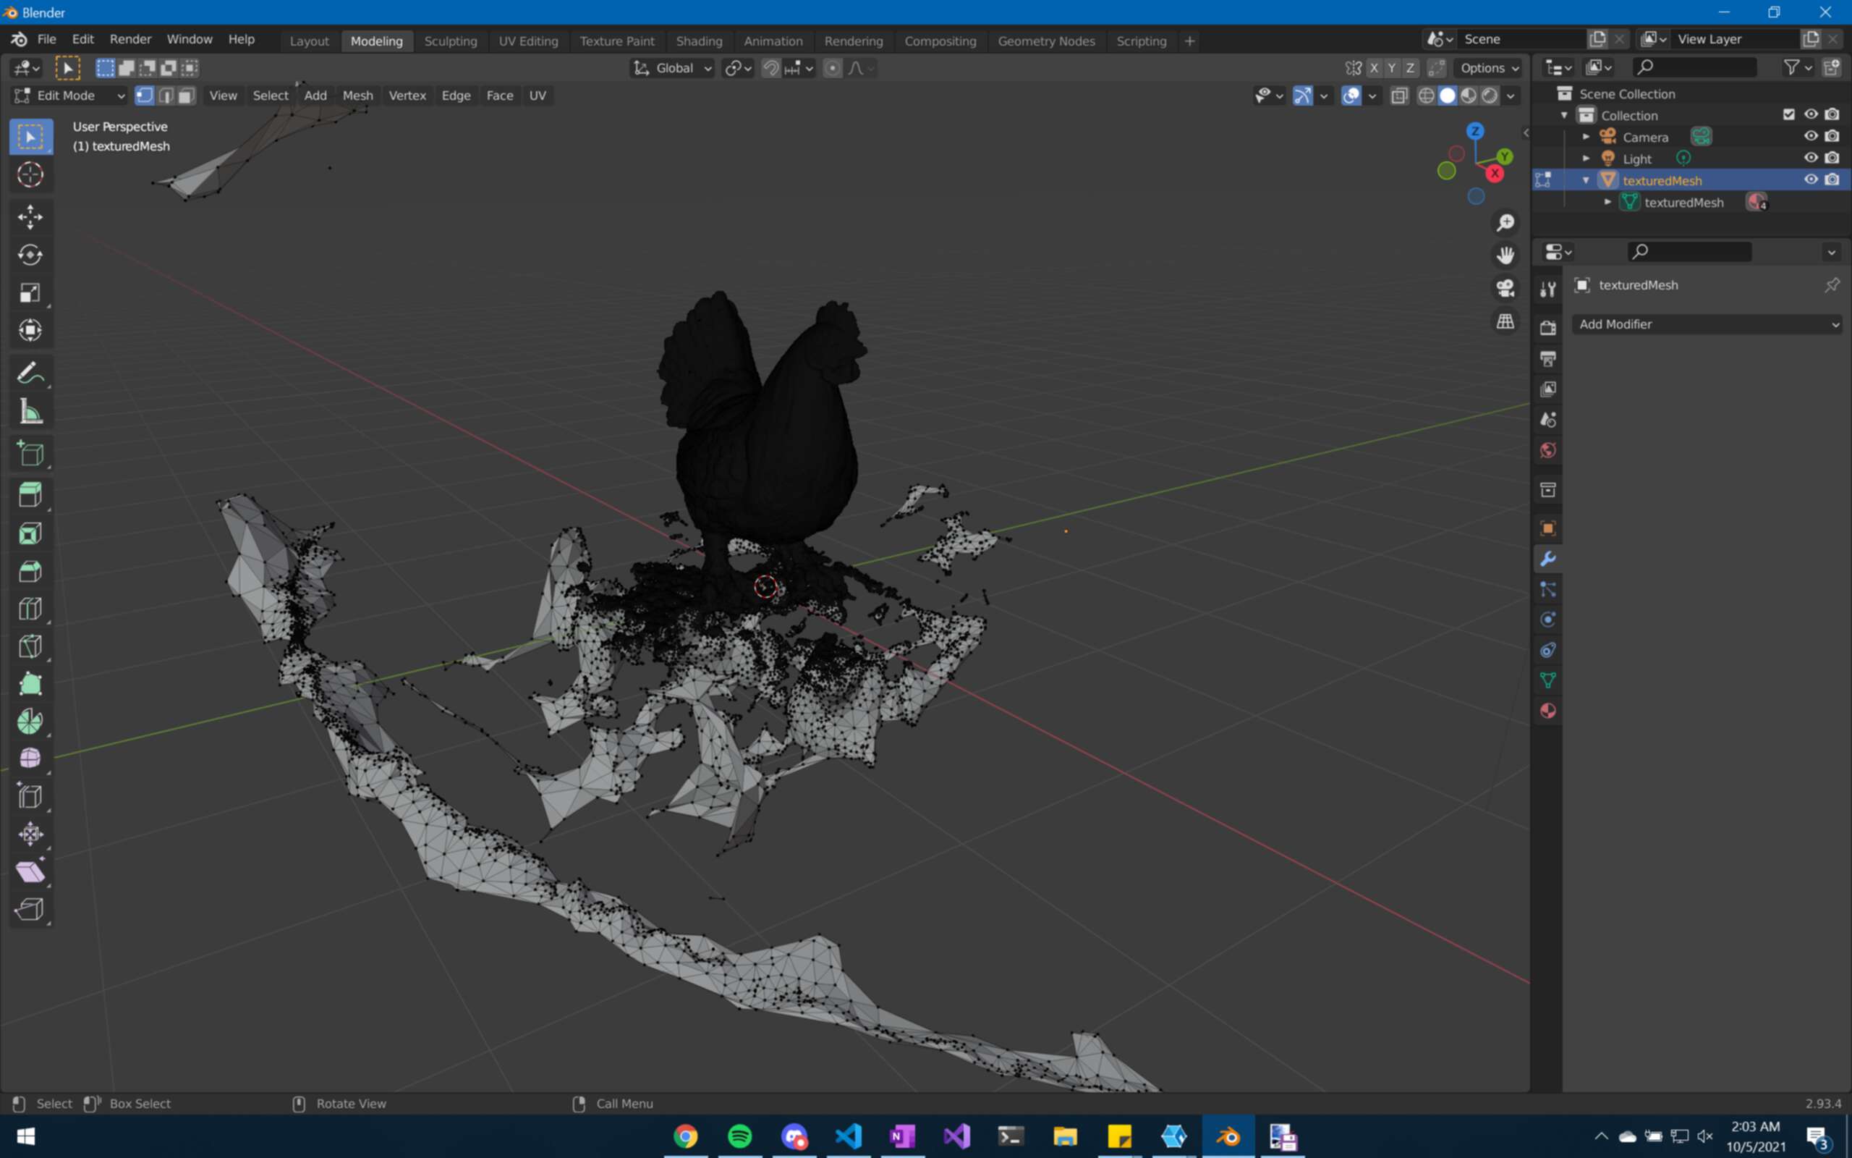Open the World properties tab
1852x1158 pixels.
(x=1547, y=450)
